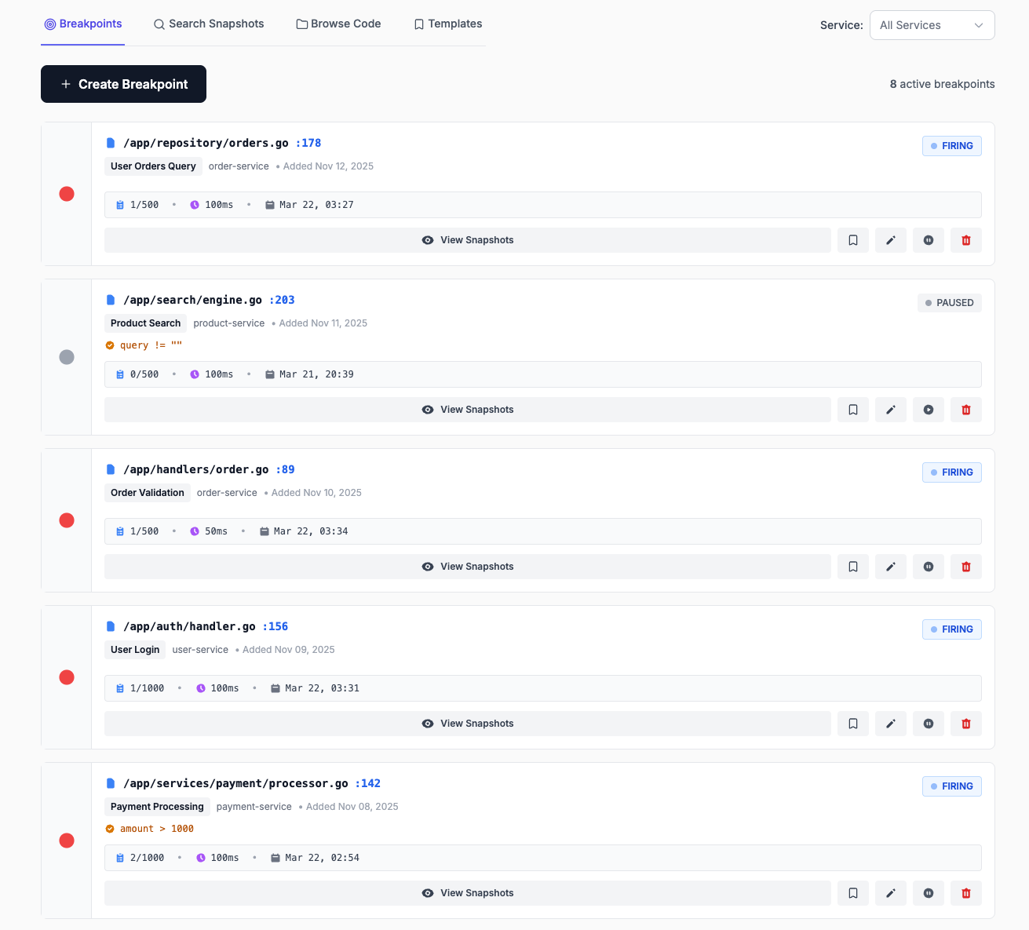The width and height of the screenshot is (1029, 930).
Task: Edit the Product Search breakpoint with pencil icon
Action: point(891,409)
